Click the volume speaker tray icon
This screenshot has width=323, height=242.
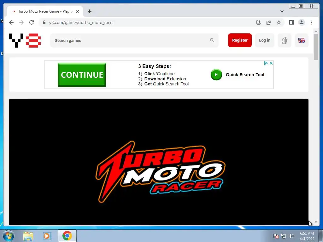pyautogui.click(x=291, y=236)
